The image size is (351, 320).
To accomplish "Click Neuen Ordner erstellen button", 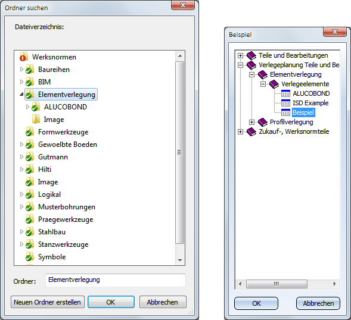I will tap(48, 302).
